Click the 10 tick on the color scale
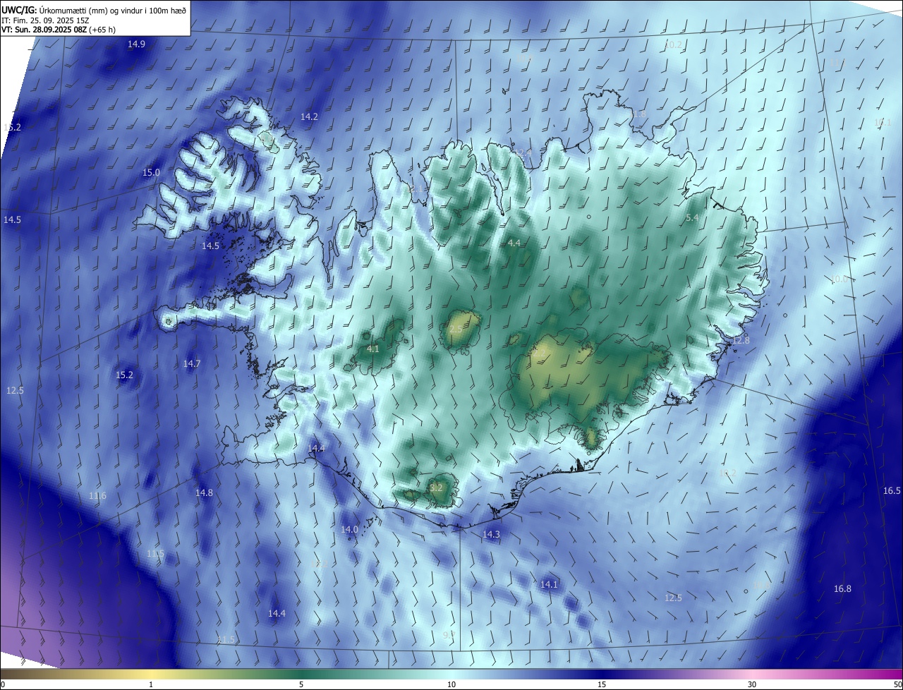903x690 pixels. click(x=451, y=685)
